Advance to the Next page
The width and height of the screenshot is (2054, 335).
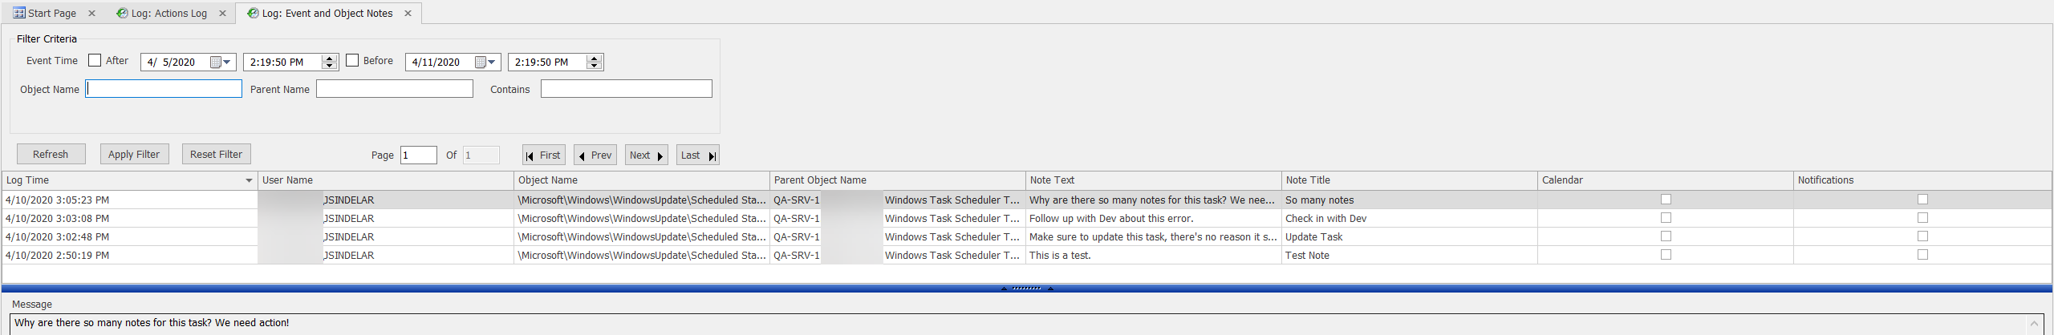tap(646, 155)
